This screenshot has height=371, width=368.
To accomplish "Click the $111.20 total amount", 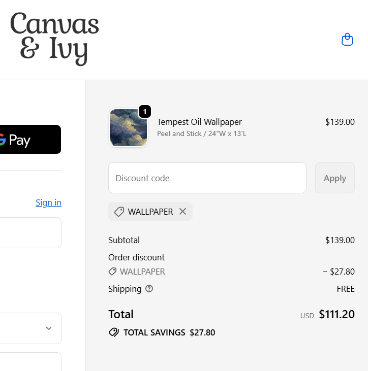I will (x=336, y=314).
